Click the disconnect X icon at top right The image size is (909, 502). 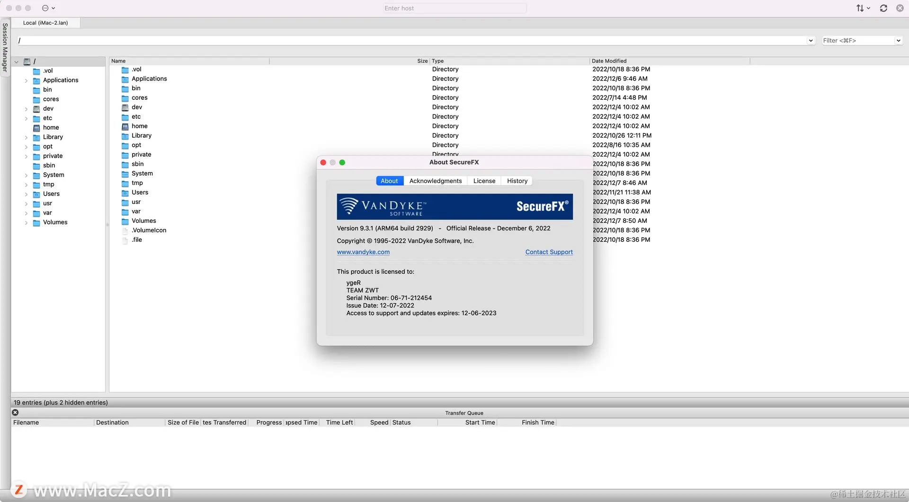point(900,8)
